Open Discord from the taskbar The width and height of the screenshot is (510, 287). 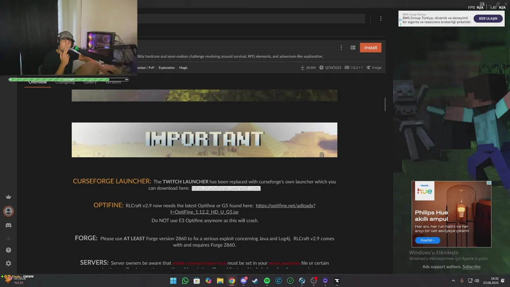[x=243, y=281]
